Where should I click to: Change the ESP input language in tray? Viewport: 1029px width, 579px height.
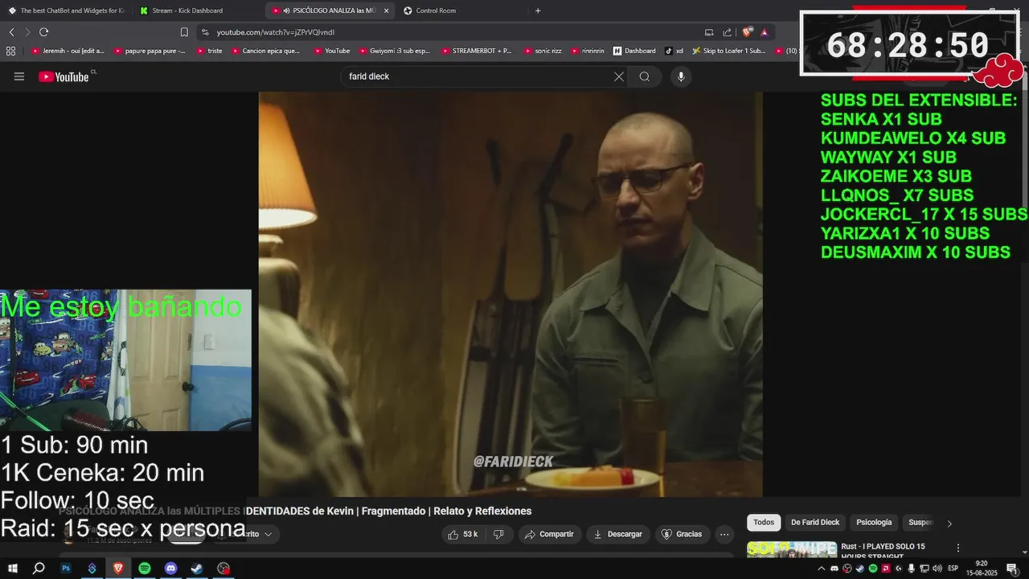pos(953,569)
